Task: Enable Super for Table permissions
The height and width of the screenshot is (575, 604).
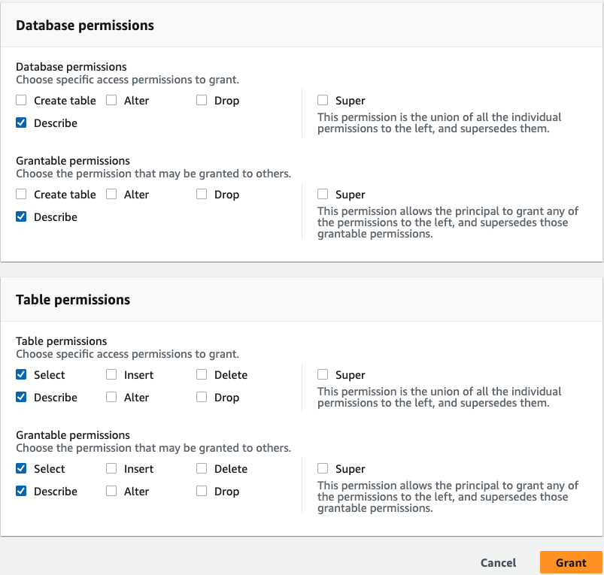Action: click(323, 375)
